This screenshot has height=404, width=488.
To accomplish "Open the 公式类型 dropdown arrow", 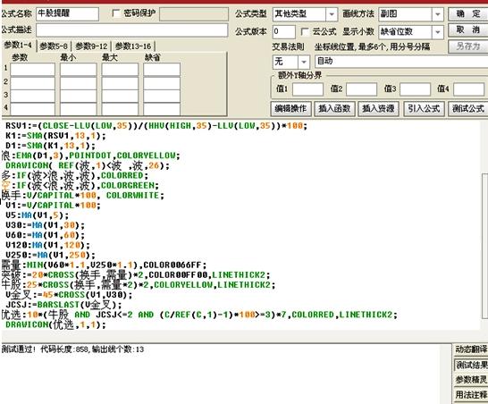I will tap(332, 14).
